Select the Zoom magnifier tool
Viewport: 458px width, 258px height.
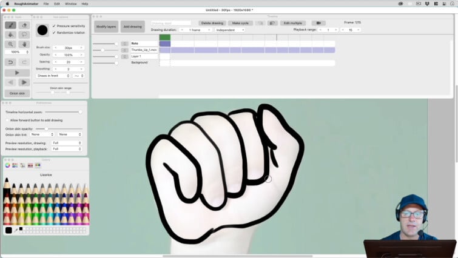point(10,44)
